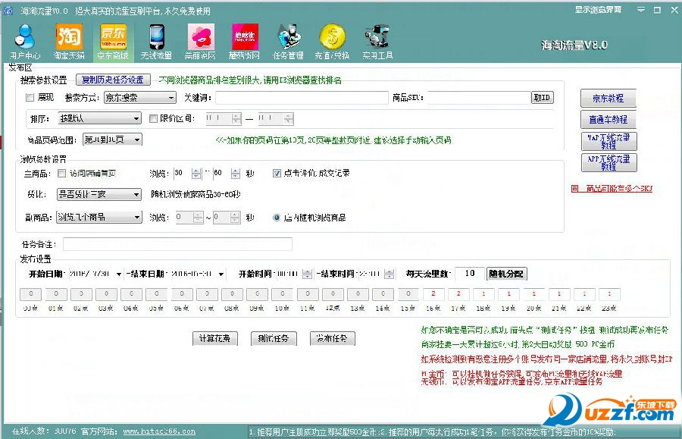Open the 用户中心 user center icon

[25, 42]
